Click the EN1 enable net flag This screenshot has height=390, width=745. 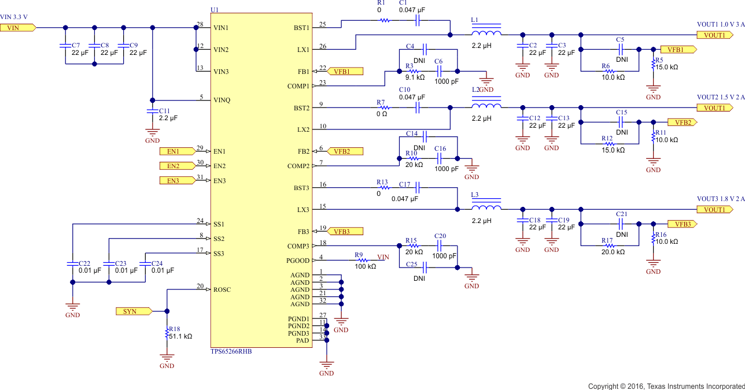176,151
